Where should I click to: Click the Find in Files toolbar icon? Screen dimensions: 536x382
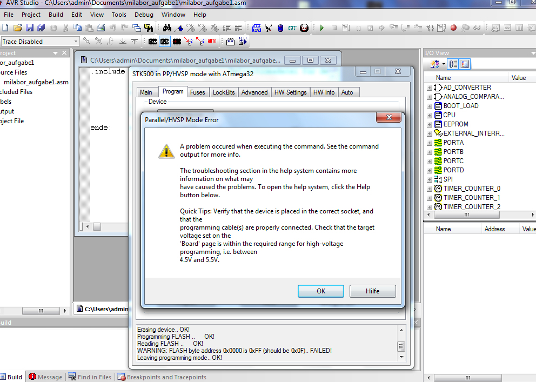coord(149,28)
